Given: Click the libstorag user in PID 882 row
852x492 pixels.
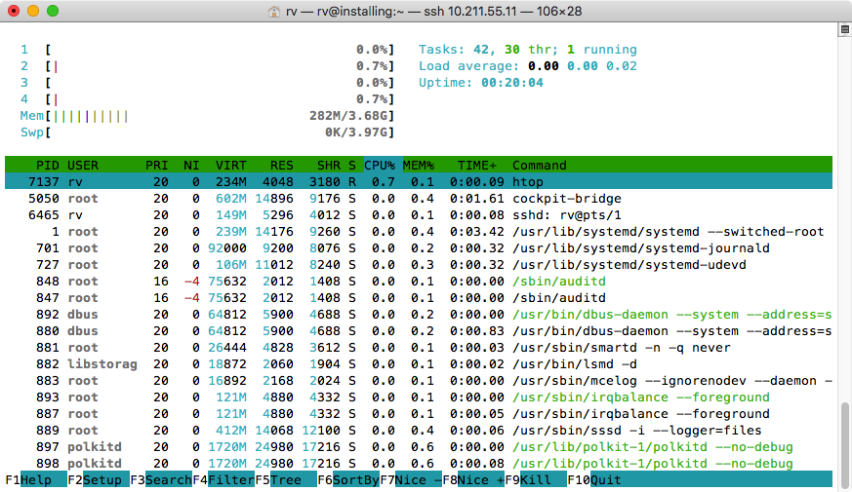Looking at the screenshot, I should tap(102, 364).
